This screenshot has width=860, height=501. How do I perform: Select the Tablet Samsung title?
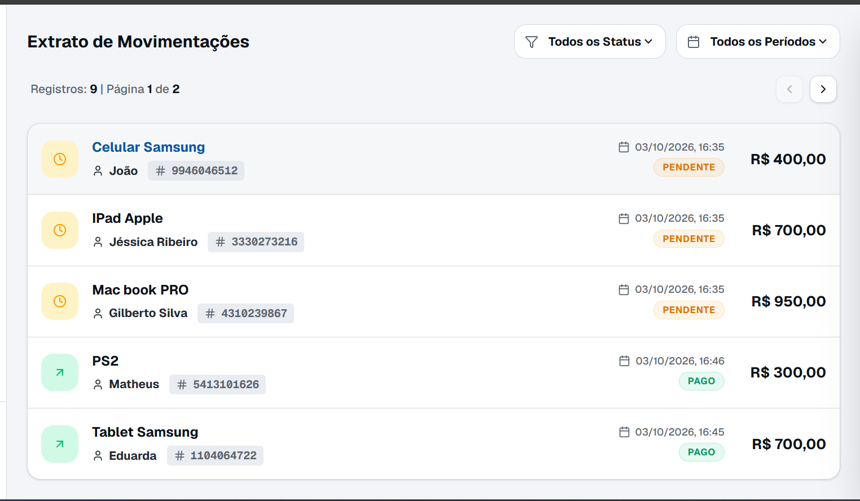145,432
